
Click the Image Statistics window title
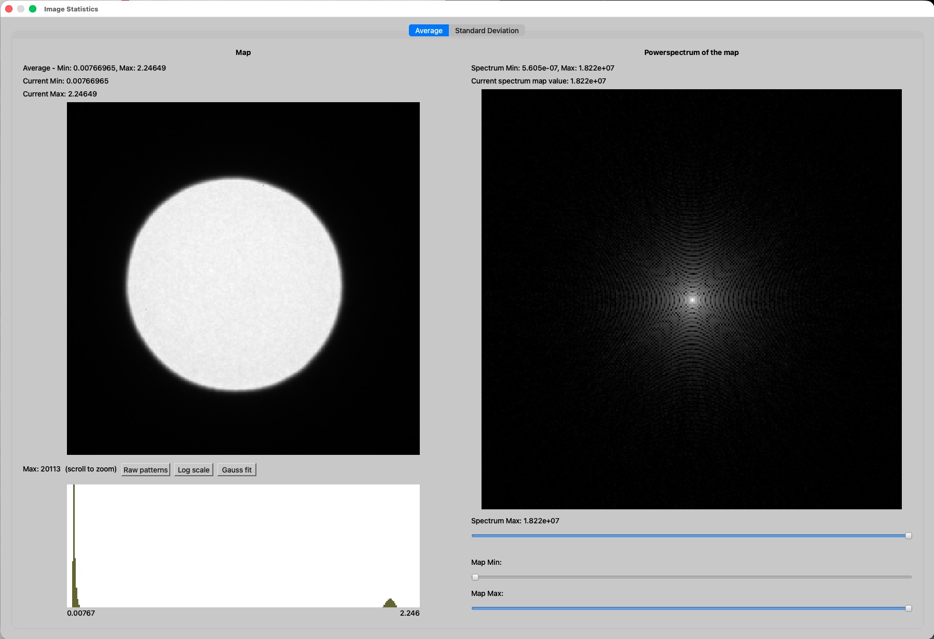[71, 9]
